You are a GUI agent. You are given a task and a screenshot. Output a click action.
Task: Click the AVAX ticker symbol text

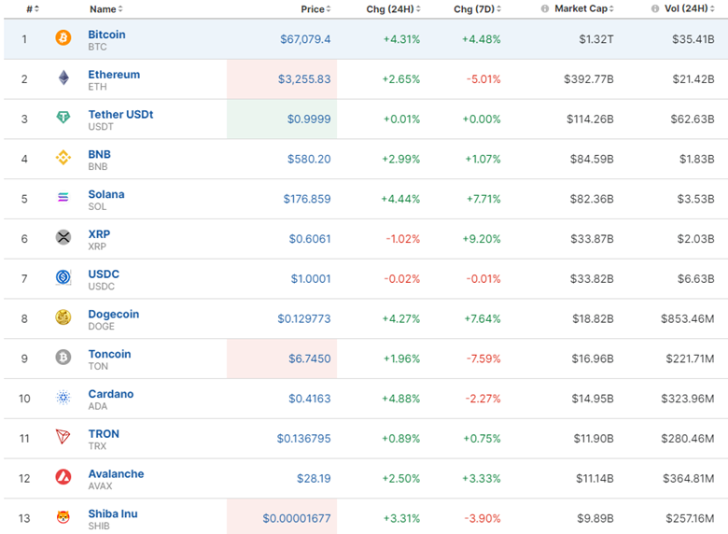(x=100, y=486)
